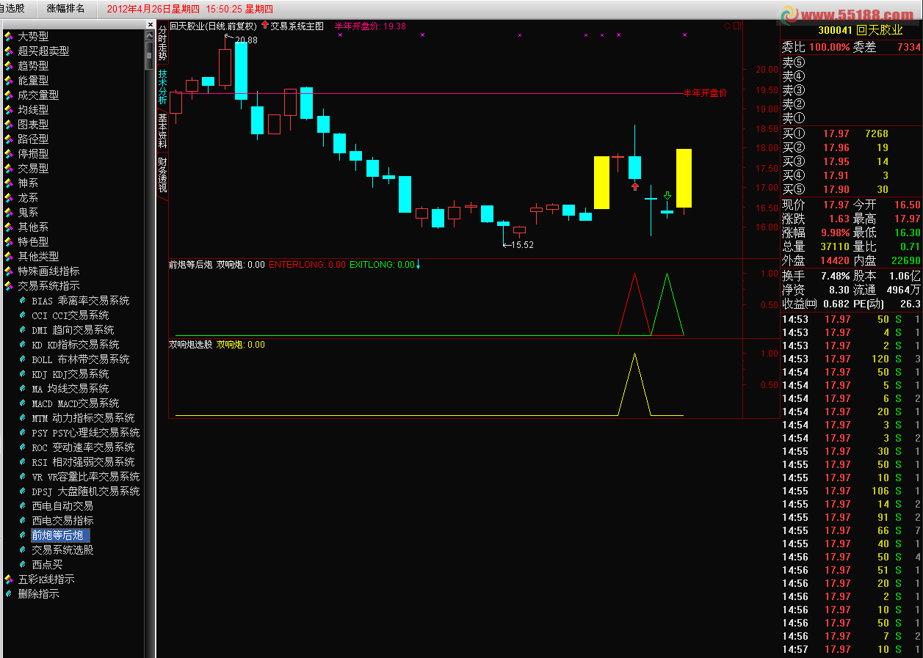
Task: Click the red arrow icon before 交易系统主图
Action: (265, 25)
